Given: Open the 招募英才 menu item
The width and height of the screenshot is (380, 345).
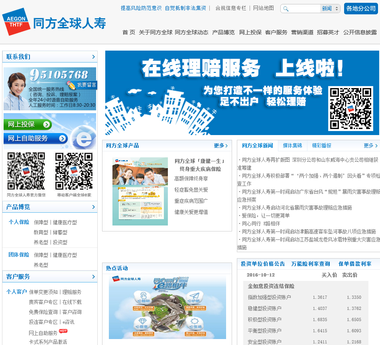Looking at the screenshot, I should (328, 32).
